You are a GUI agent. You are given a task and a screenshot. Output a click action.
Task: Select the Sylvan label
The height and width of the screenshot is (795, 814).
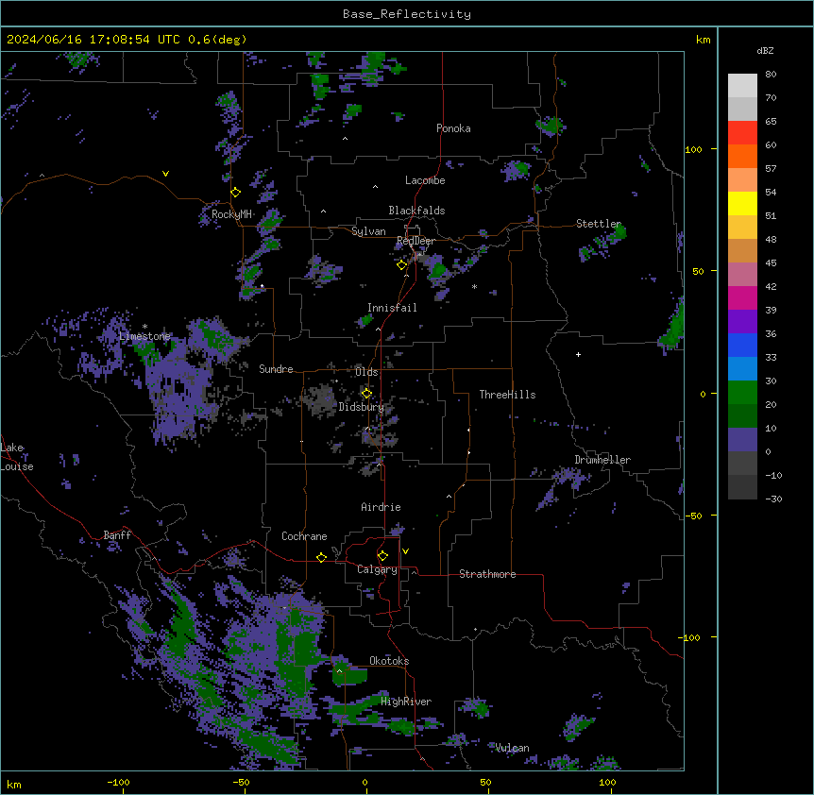pyautogui.click(x=368, y=231)
